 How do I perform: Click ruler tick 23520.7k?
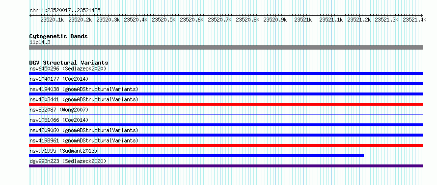[x=219, y=20]
